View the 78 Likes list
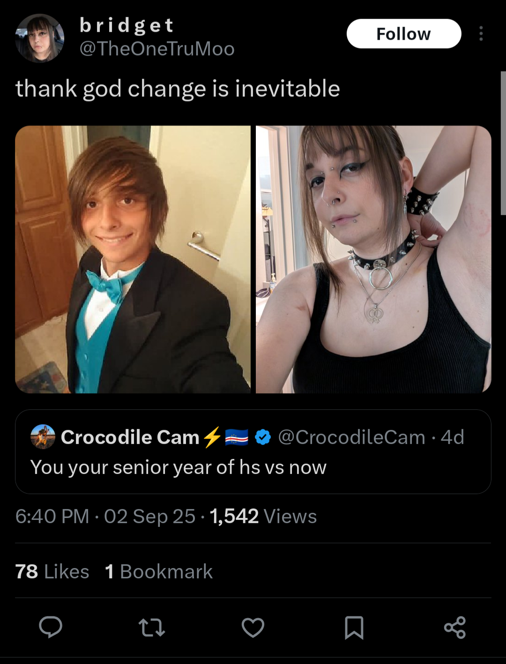506x664 pixels. pos(52,572)
